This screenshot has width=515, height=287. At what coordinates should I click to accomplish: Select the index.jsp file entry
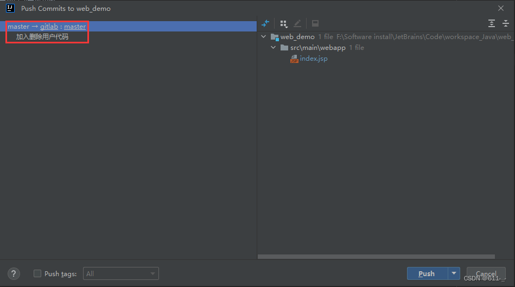(x=314, y=59)
